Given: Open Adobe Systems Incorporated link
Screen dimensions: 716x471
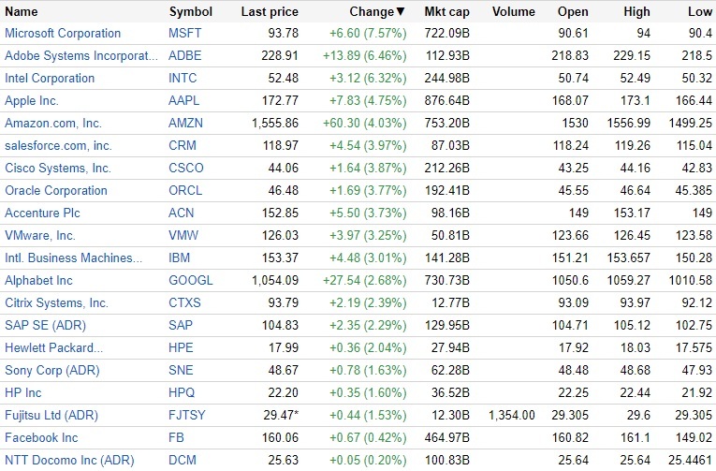Looking at the screenshot, I should point(81,56).
